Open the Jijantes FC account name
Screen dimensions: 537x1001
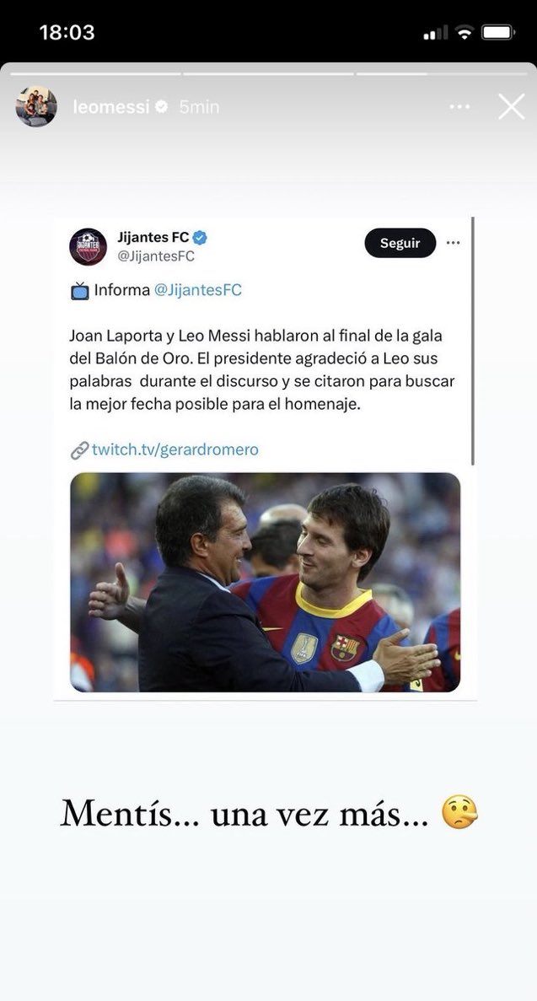[153, 239]
